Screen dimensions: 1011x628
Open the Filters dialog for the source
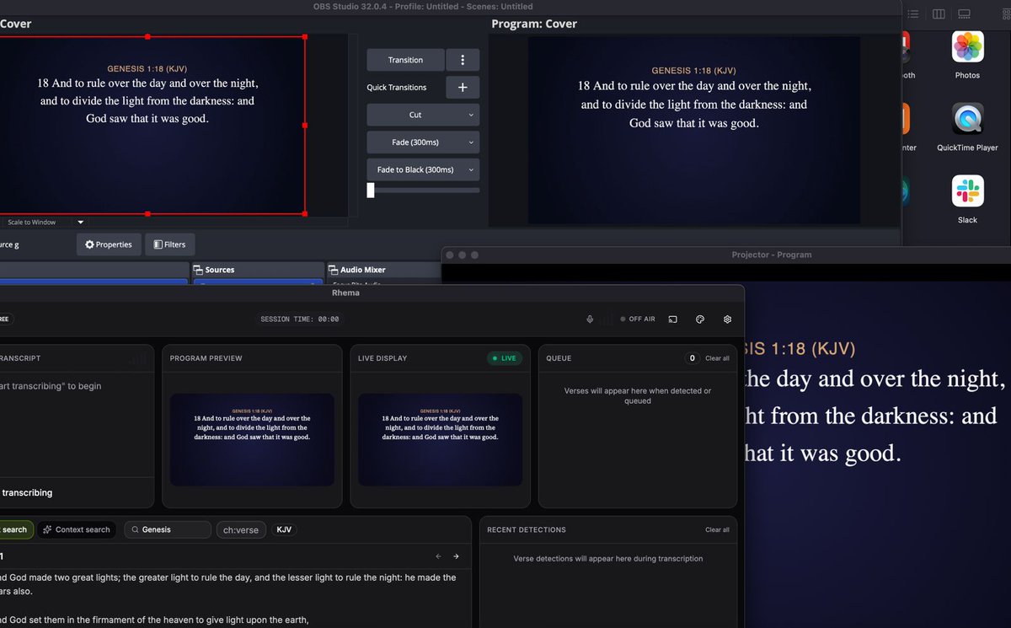click(169, 244)
